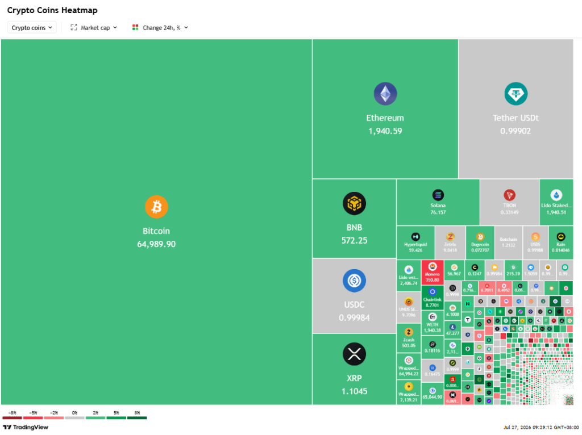Select the blue USDC logo
This screenshot has width=582, height=435.
354,281
